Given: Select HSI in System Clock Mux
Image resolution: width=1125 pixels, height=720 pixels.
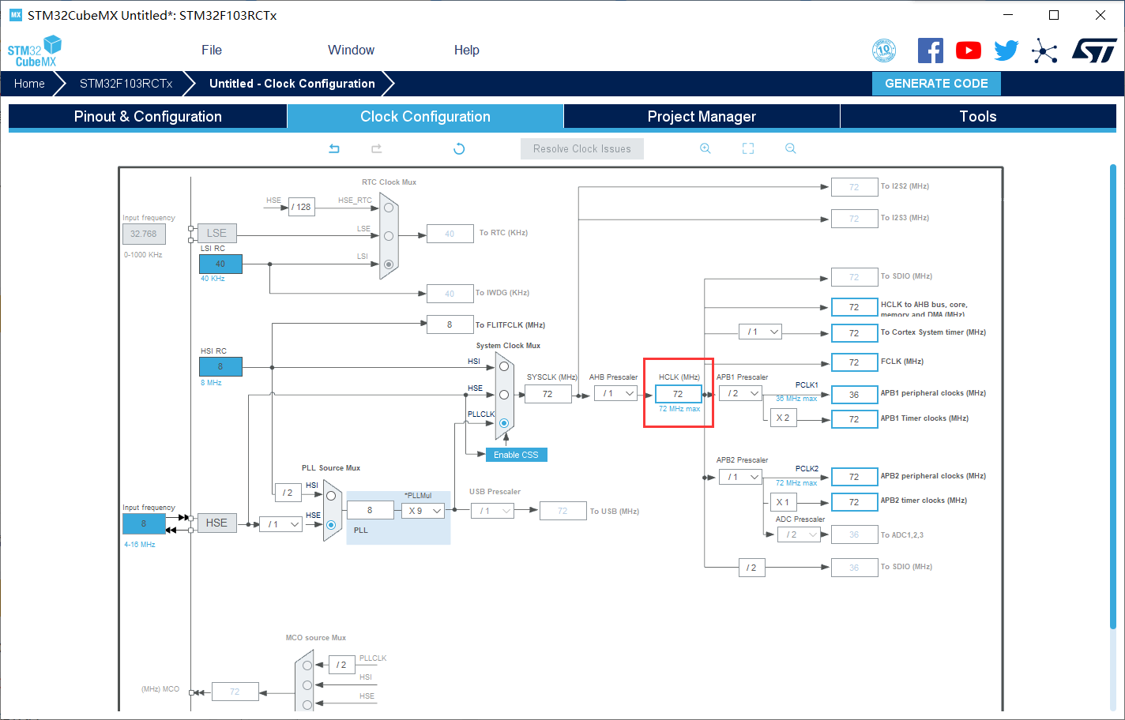Looking at the screenshot, I should [504, 366].
